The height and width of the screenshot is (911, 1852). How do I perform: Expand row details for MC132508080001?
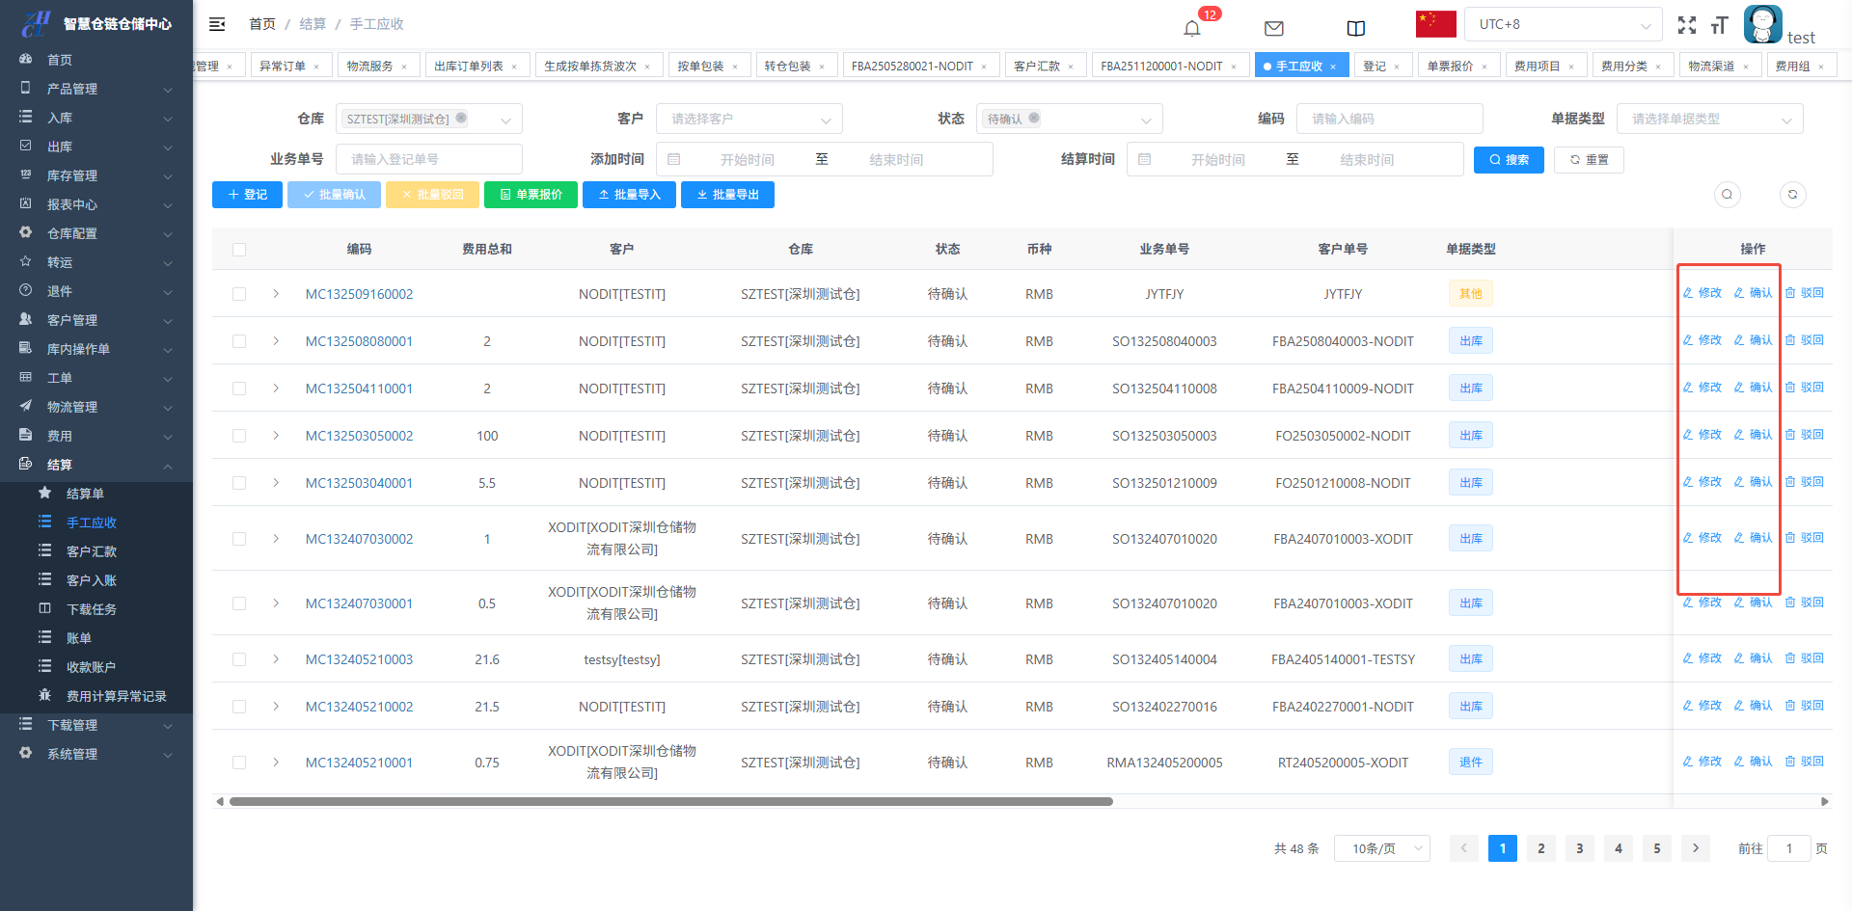click(276, 341)
